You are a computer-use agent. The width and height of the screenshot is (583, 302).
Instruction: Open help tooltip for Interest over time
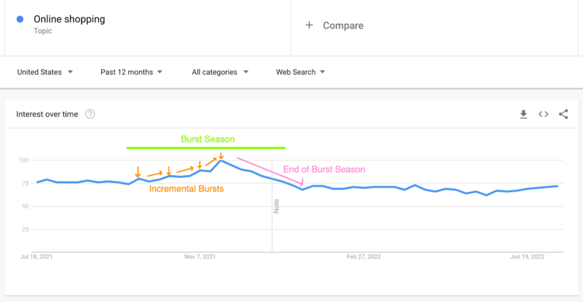(90, 114)
